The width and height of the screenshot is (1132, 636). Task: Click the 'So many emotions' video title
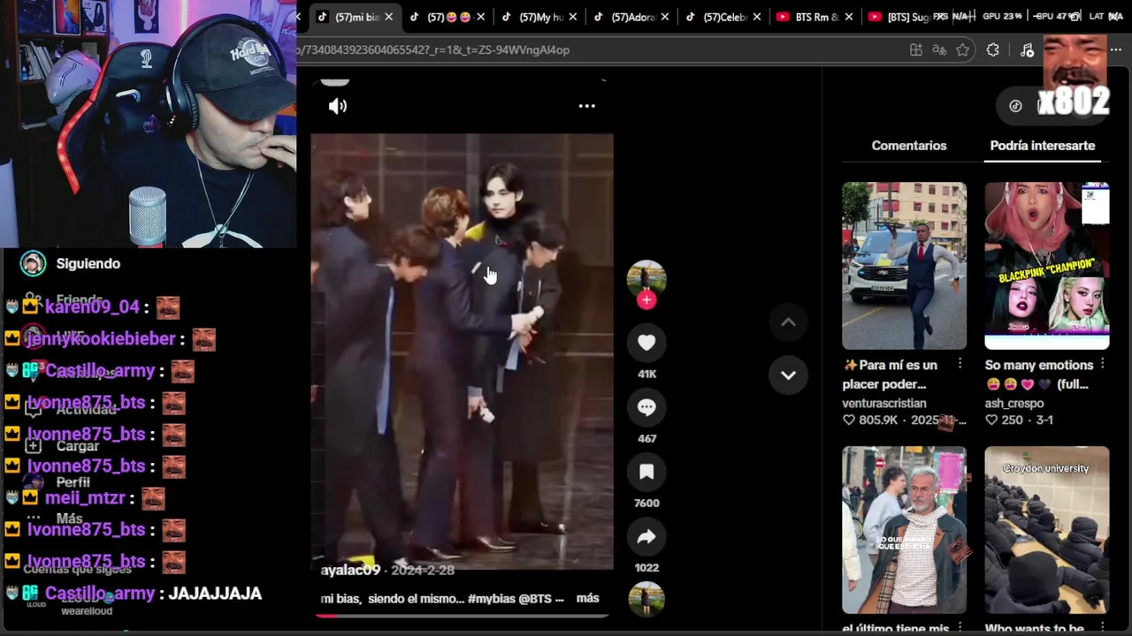1039,375
